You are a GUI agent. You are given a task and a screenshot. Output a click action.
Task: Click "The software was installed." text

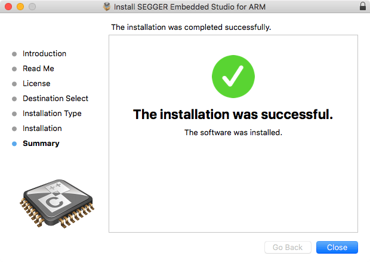point(233,132)
